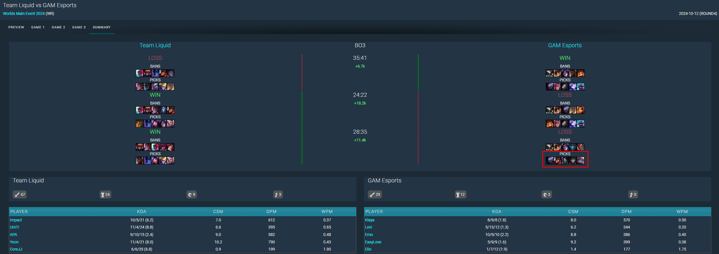Switch to the PREVIEW tab

click(x=16, y=27)
